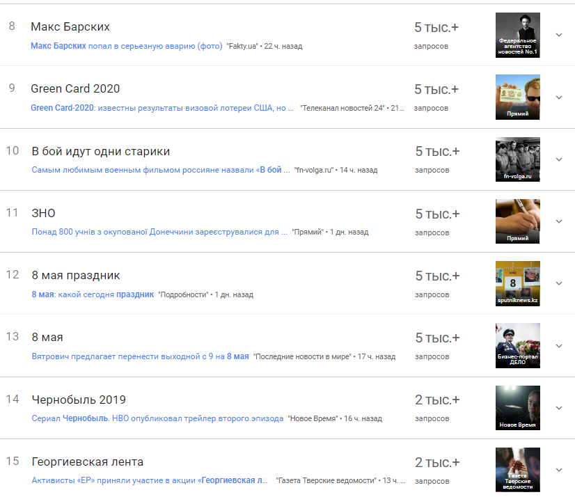The height and width of the screenshot is (497, 575).
Task: Expand the Green Card 2020 row chevron
Action: click(x=558, y=97)
